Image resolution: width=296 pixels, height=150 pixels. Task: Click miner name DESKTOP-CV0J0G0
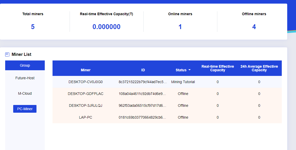pos(86,82)
